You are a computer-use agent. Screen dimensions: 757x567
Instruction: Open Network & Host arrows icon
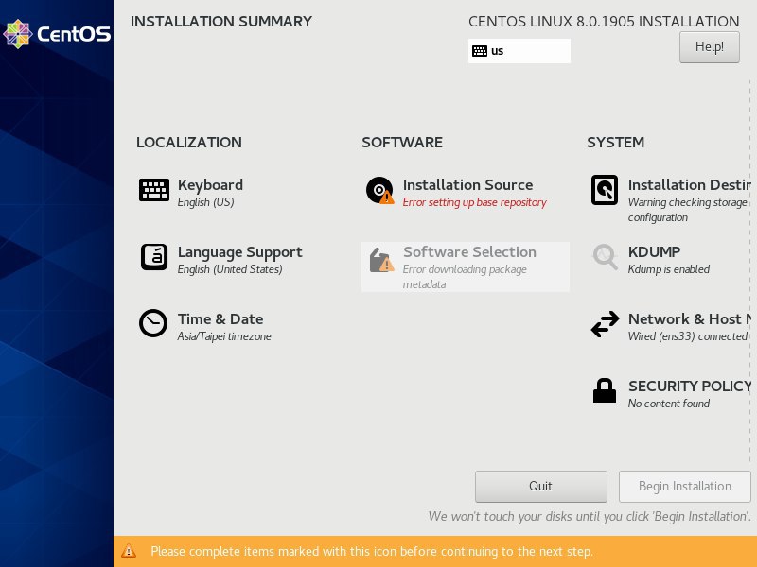pos(605,323)
